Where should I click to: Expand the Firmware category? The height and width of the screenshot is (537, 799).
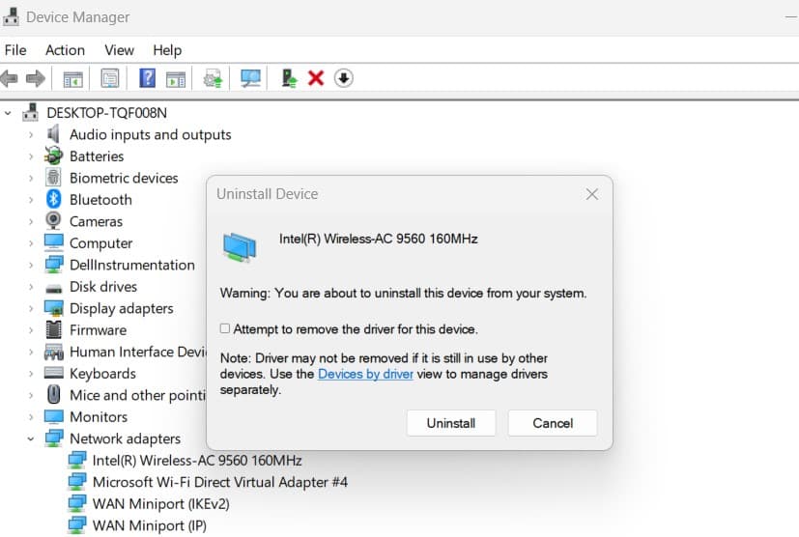31,330
